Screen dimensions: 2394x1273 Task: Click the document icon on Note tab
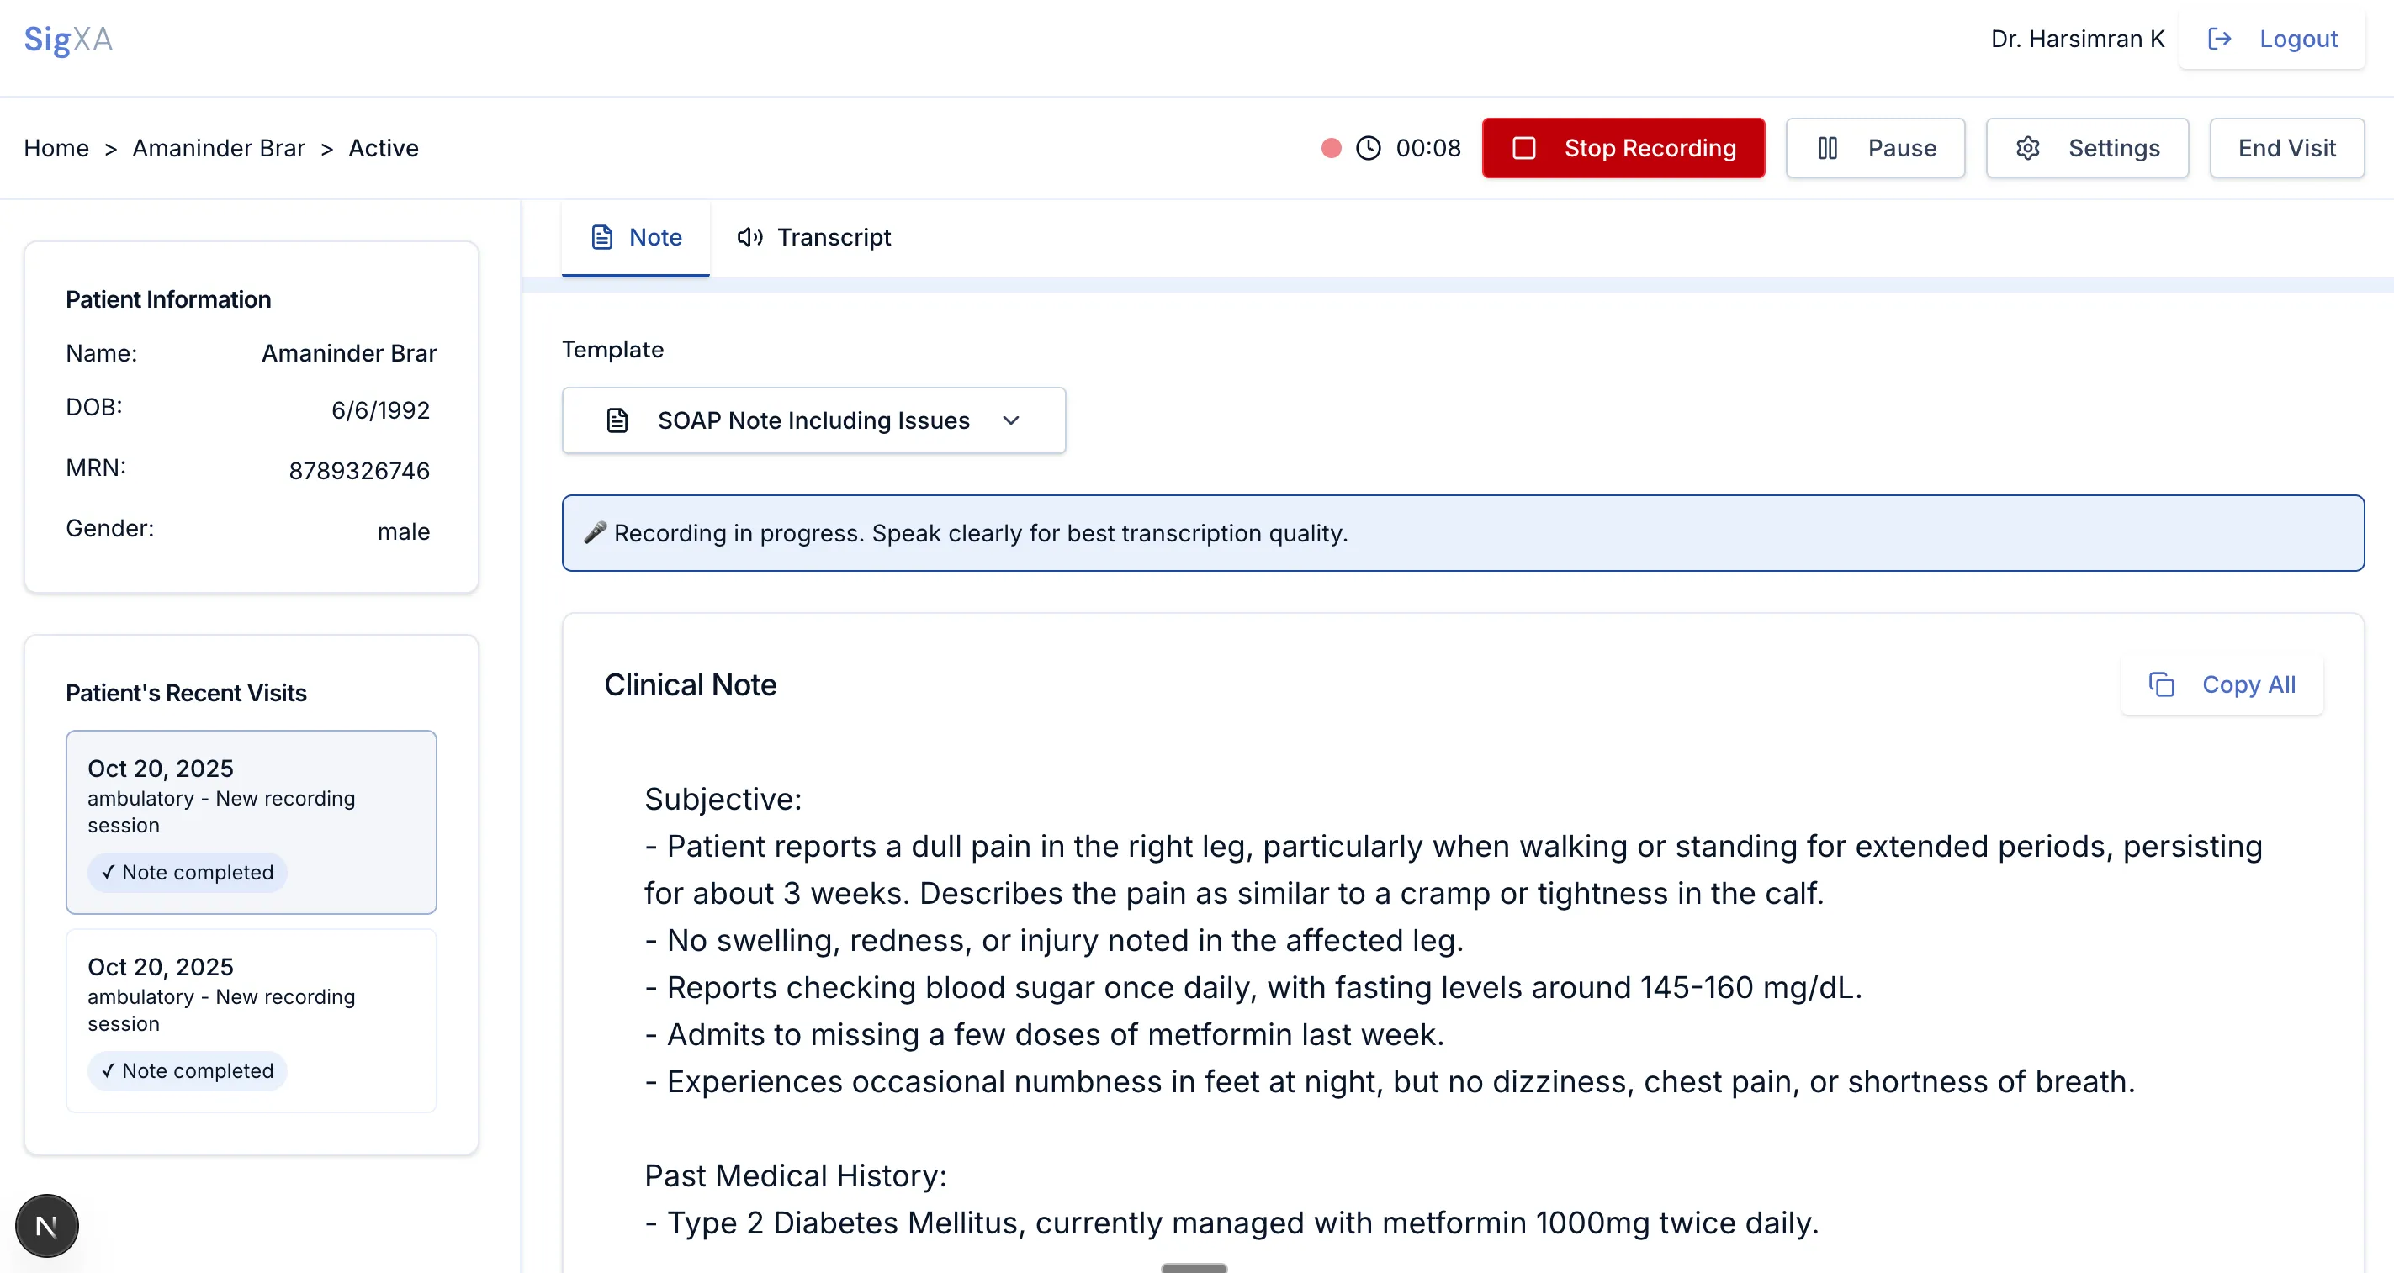(602, 237)
